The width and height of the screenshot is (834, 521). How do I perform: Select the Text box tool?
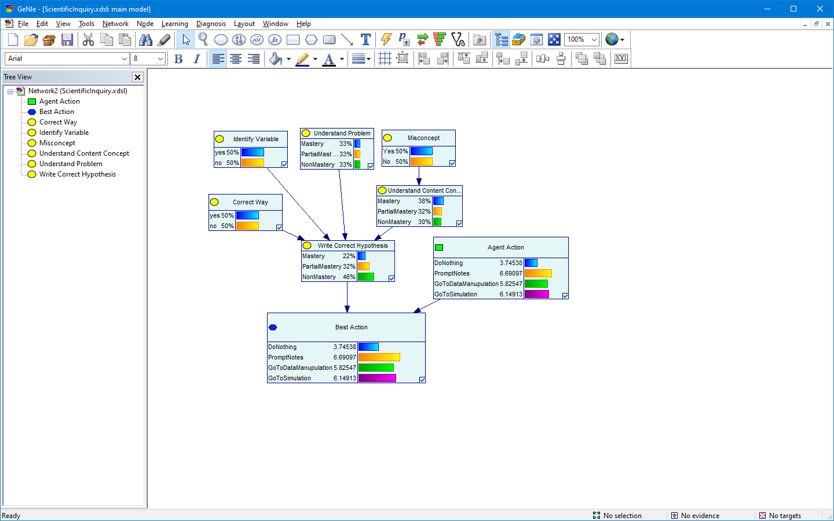pos(365,39)
